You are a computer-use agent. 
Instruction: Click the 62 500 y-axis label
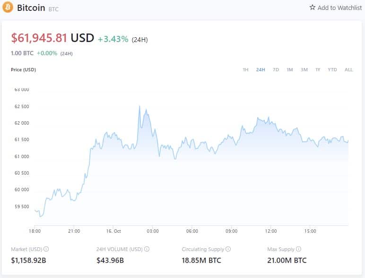click(x=22, y=107)
